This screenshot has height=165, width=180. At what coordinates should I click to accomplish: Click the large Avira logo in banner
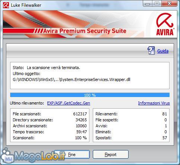coord(165,24)
